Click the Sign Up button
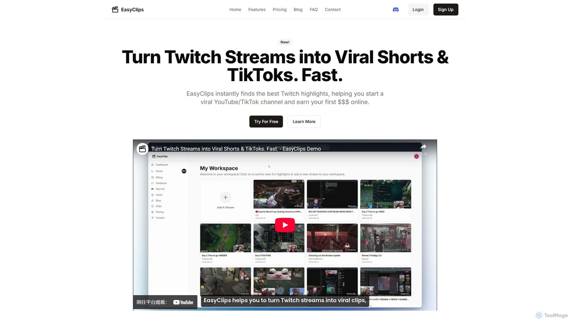 pos(446,9)
